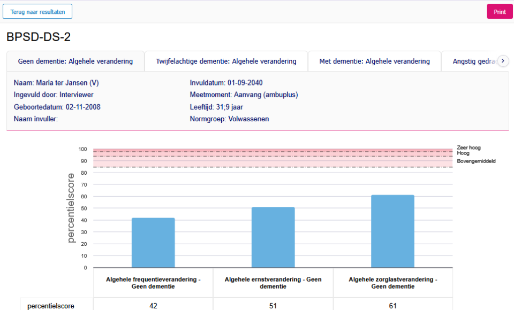
Task: Select Met dementie: Algehele verandering tab
Action: [x=374, y=61]
